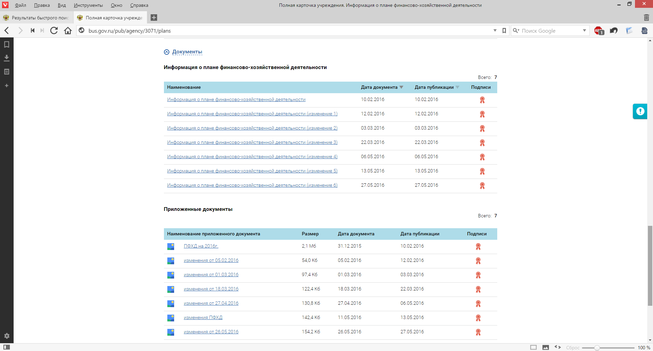Viewport: 653px width, 351px height.
Task: Open the Vivaldi main menu icon
Action: tap(5, 5)
